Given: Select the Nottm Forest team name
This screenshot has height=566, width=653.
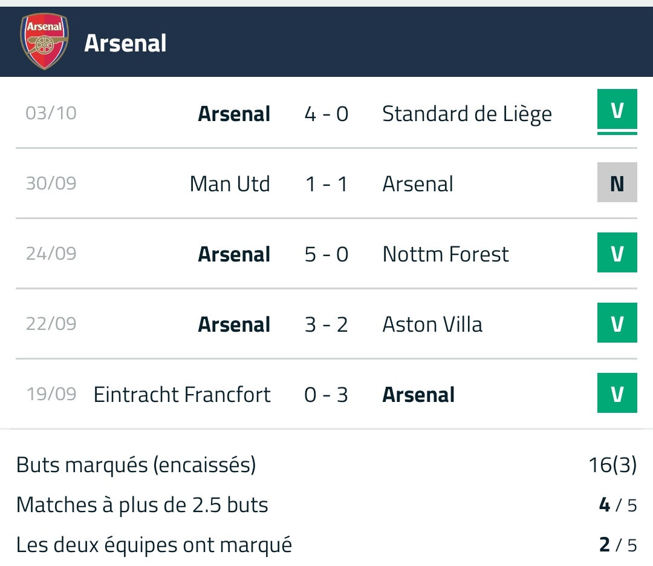Looking at the screenshot, I should [x=446, y=254].
